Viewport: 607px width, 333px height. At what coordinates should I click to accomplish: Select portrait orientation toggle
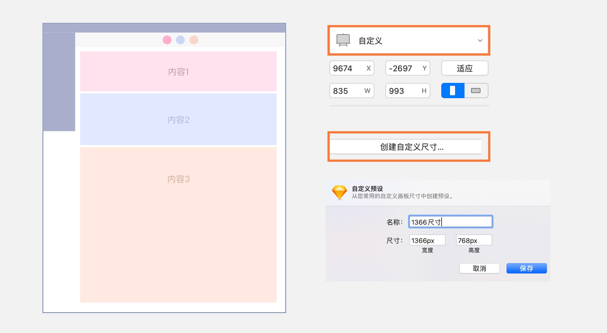pyautogui.click(x=453, y=91)
